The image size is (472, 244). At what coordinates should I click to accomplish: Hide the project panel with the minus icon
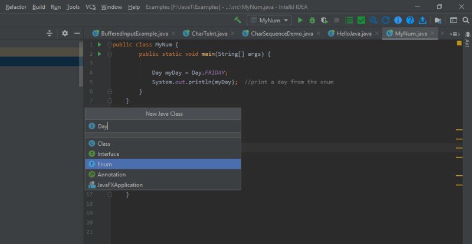click(77, 34)
